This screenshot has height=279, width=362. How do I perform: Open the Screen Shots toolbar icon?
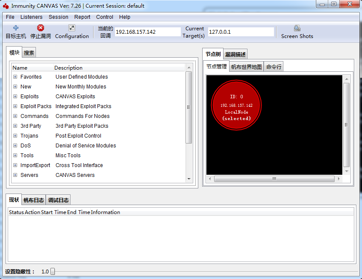pyautogui.click(x=297, y=28)
